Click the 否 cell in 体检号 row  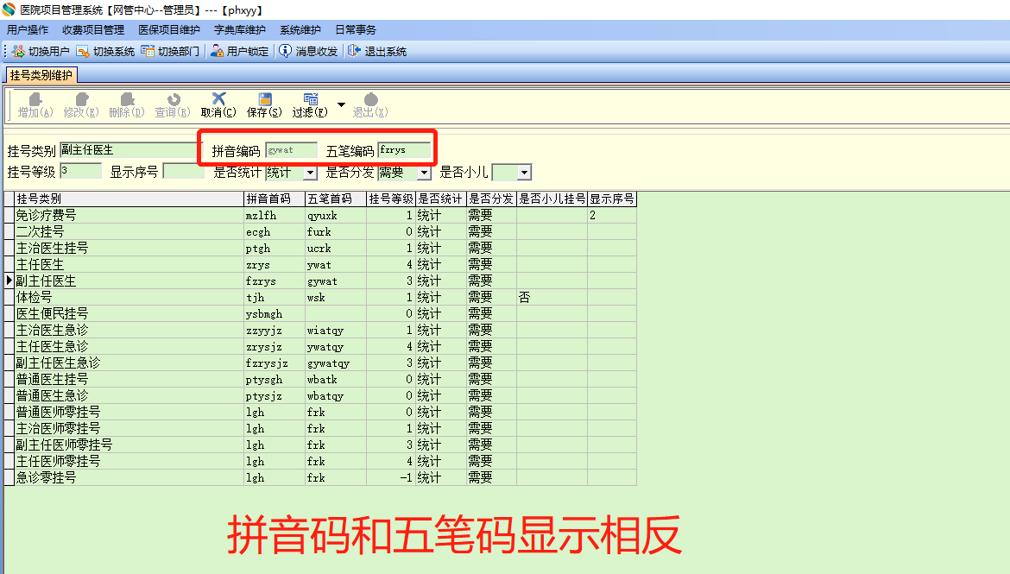pyautogui.click(x=552, y=297)
